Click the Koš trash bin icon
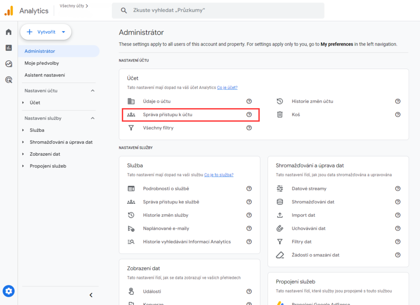Image resolution: width=420 pixels, height=305 pixels. (280, 114)
